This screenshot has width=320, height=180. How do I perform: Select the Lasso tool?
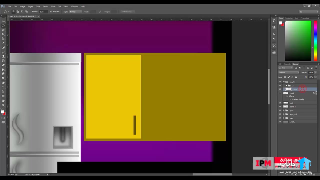(x=3, y=30)
